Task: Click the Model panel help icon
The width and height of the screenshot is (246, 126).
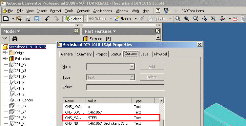Action: [76, 31]
